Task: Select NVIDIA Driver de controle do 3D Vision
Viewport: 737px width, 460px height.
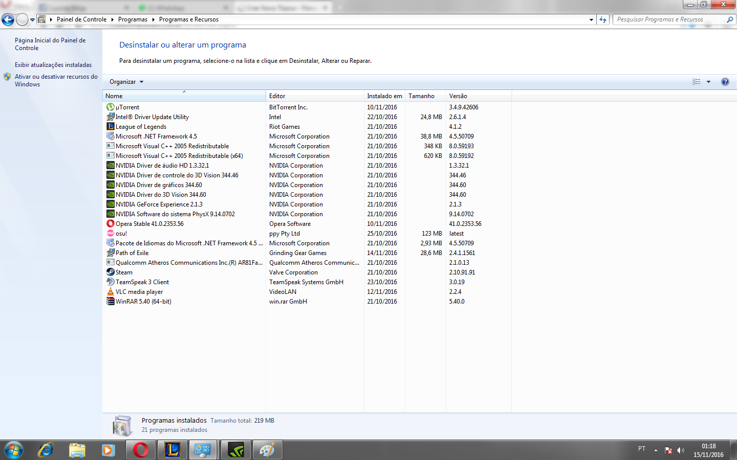Action: 177,175
